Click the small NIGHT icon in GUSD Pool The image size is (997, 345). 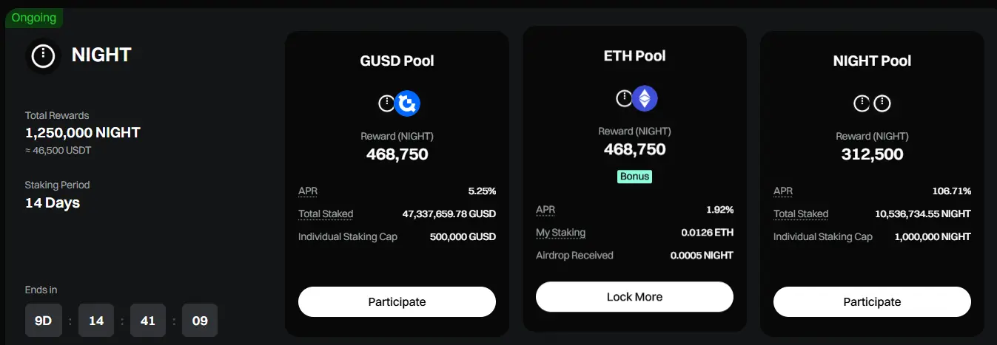coord(386,103)
